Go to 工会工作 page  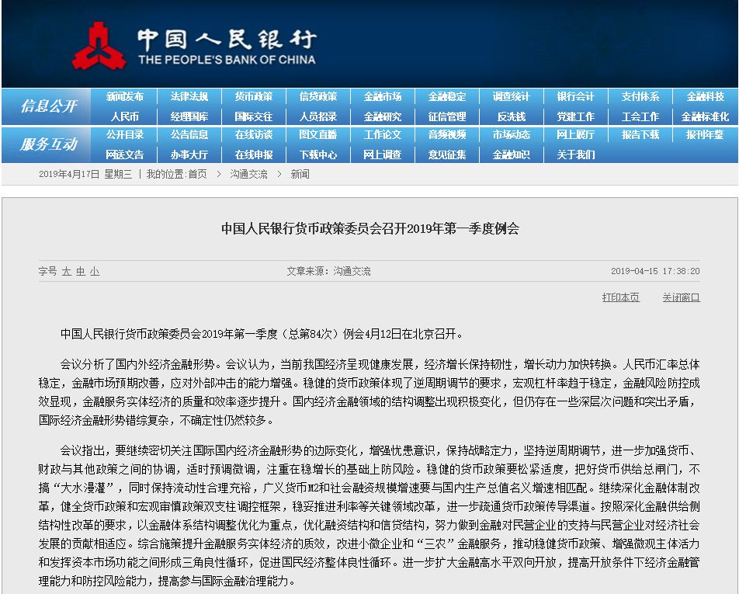640,116
